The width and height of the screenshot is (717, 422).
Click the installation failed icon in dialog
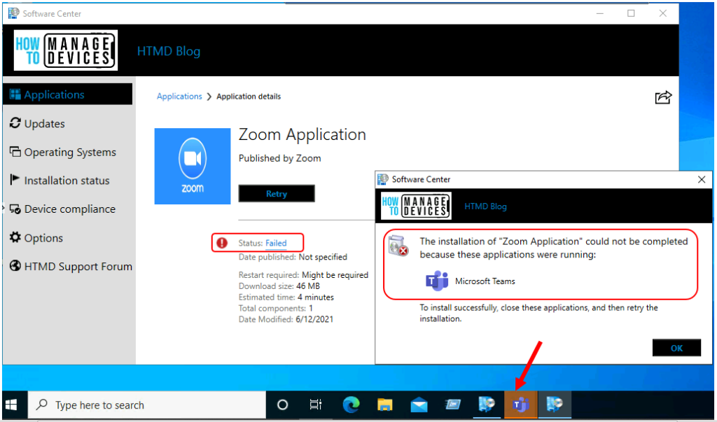click(398, 246)
